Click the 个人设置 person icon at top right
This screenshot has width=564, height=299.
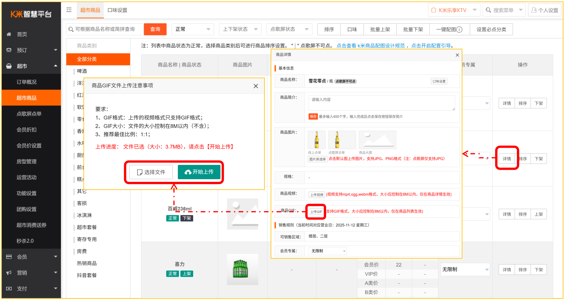pyautogui.click(x=534, y=10)
